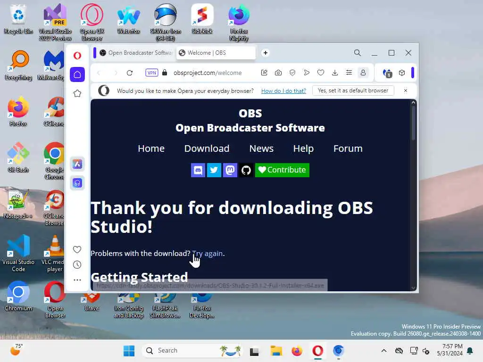Open the Extensions cube icon

402,73
